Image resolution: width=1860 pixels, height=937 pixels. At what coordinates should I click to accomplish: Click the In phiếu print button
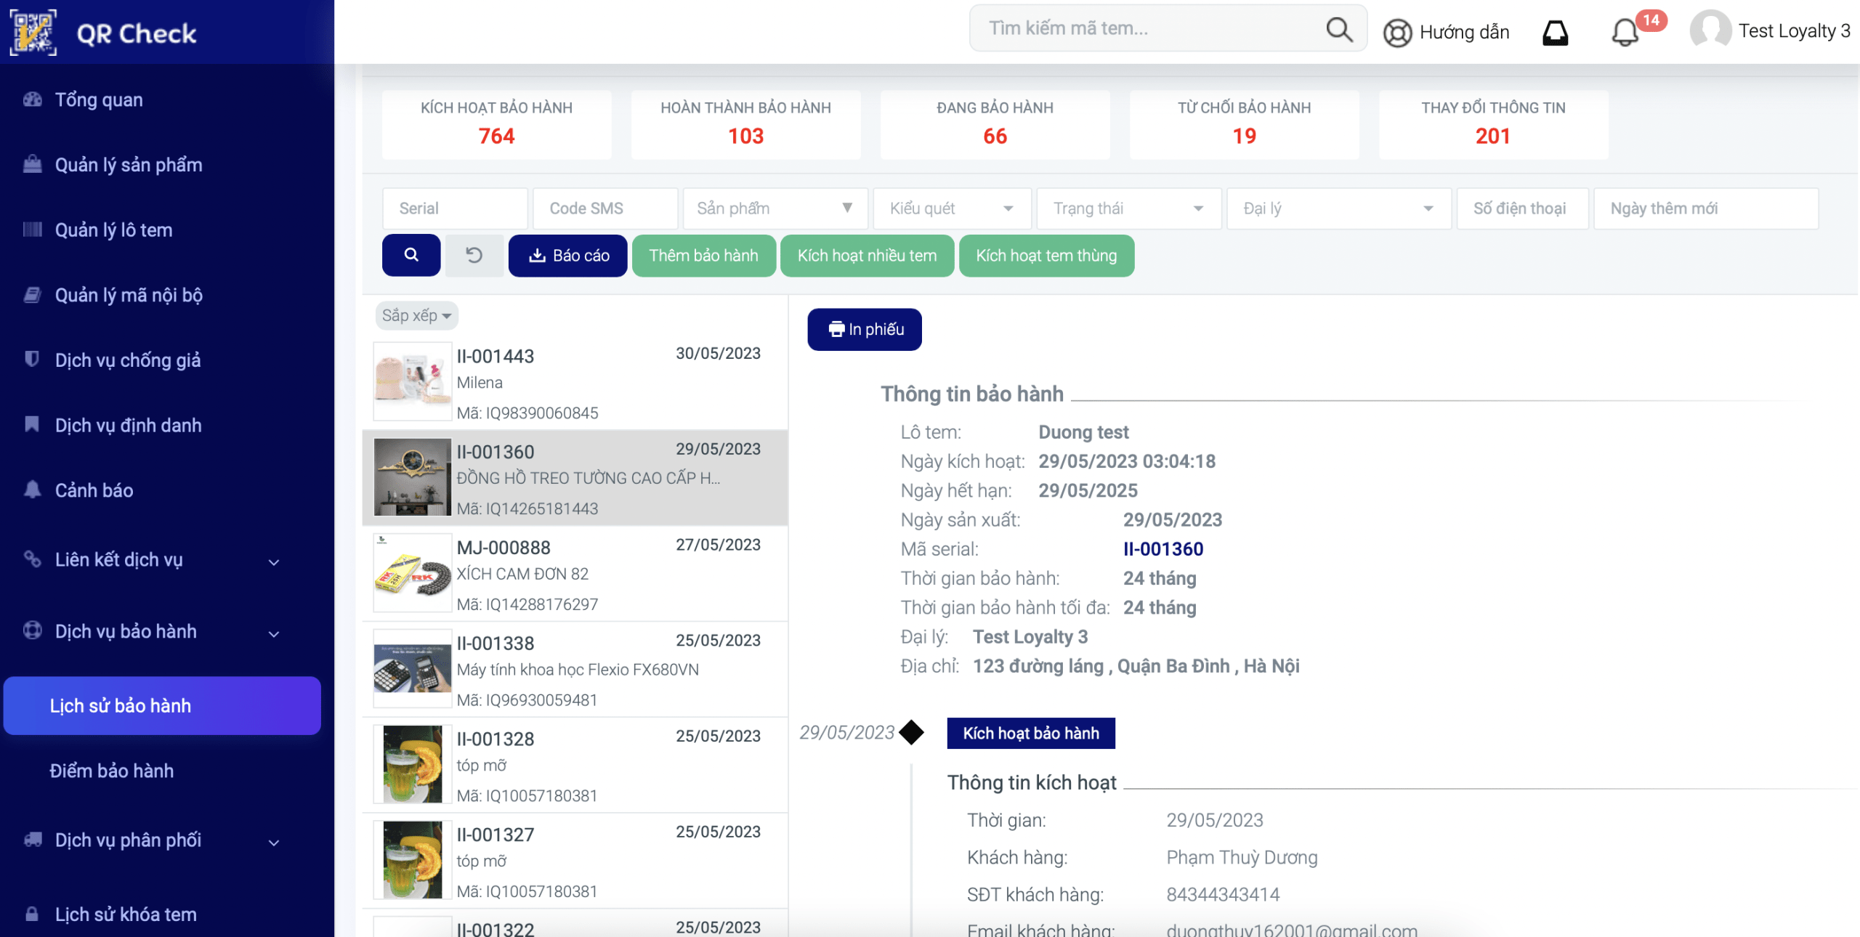pyautogui.click(x=865, y=329)
